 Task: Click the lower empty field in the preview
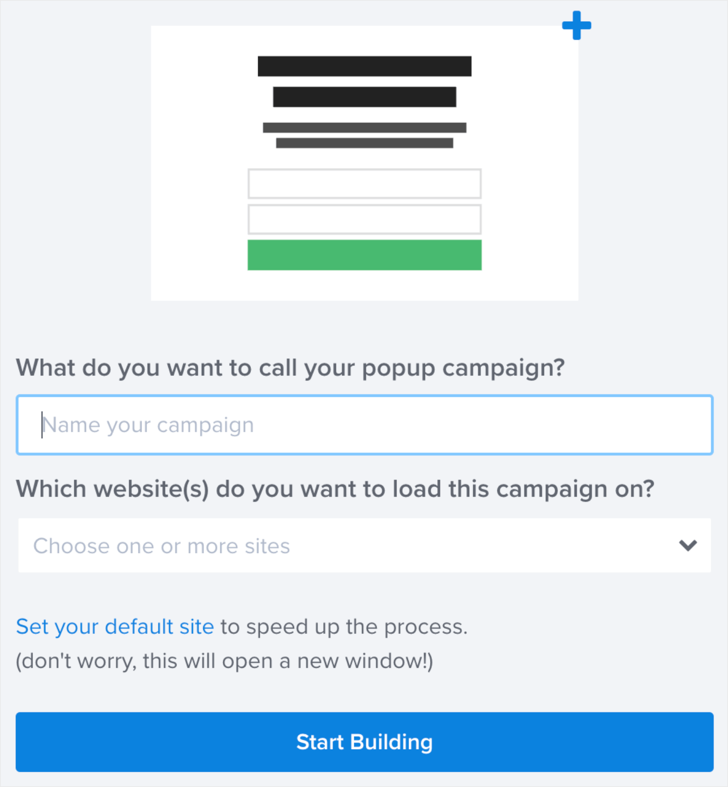[x=364, y=219]
